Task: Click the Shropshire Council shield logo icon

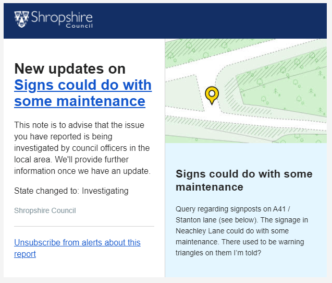Action: coord(21,19)
